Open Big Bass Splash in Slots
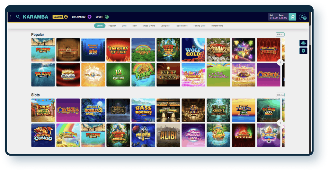The image size is (329, 171). point(93,135)
